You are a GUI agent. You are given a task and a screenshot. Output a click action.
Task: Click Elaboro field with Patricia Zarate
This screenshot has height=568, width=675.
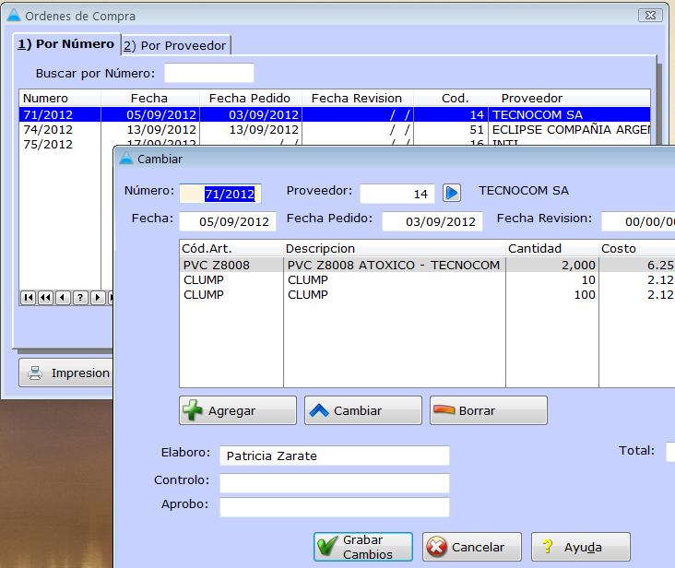point(335,456)
